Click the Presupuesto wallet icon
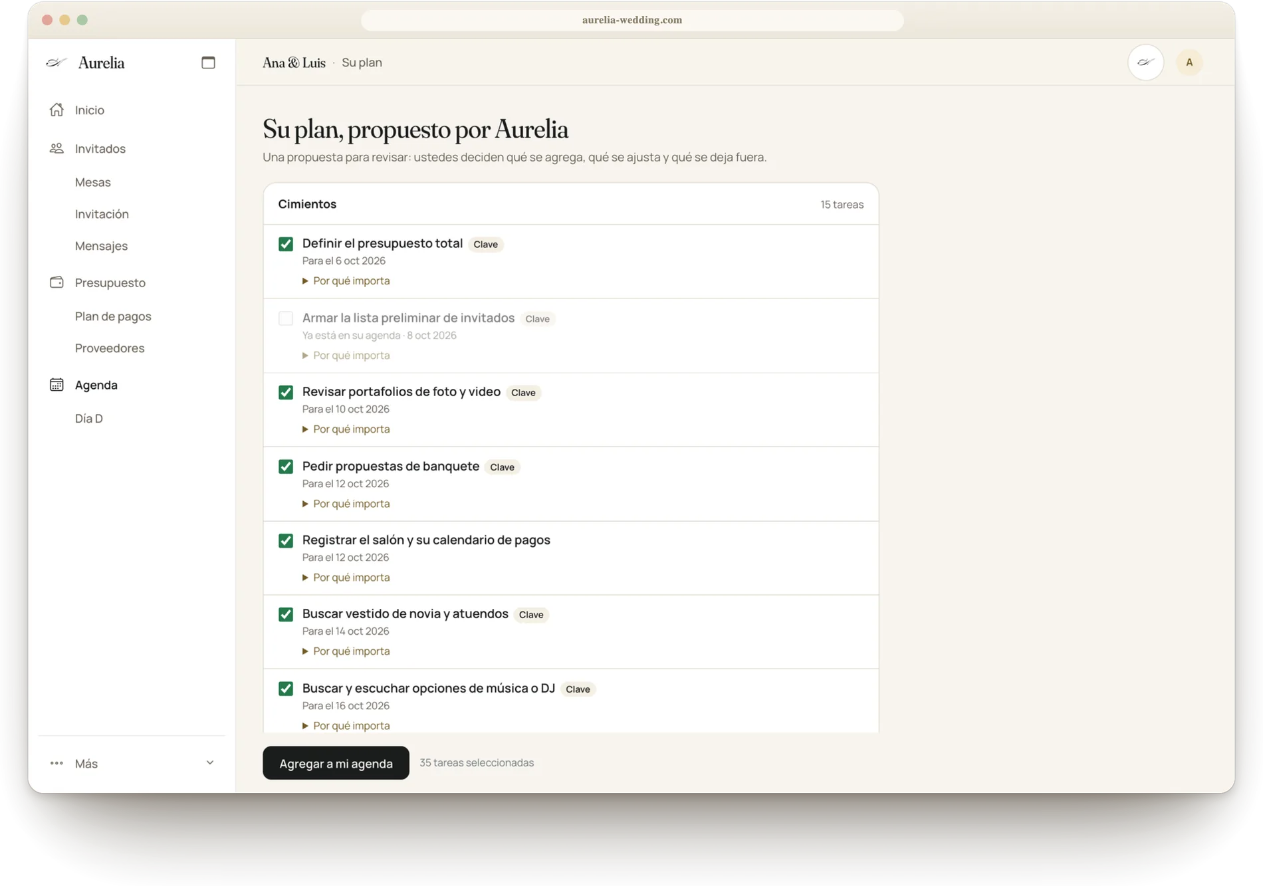This screenshot has height=886, width=1263. (x=57, y=282)
